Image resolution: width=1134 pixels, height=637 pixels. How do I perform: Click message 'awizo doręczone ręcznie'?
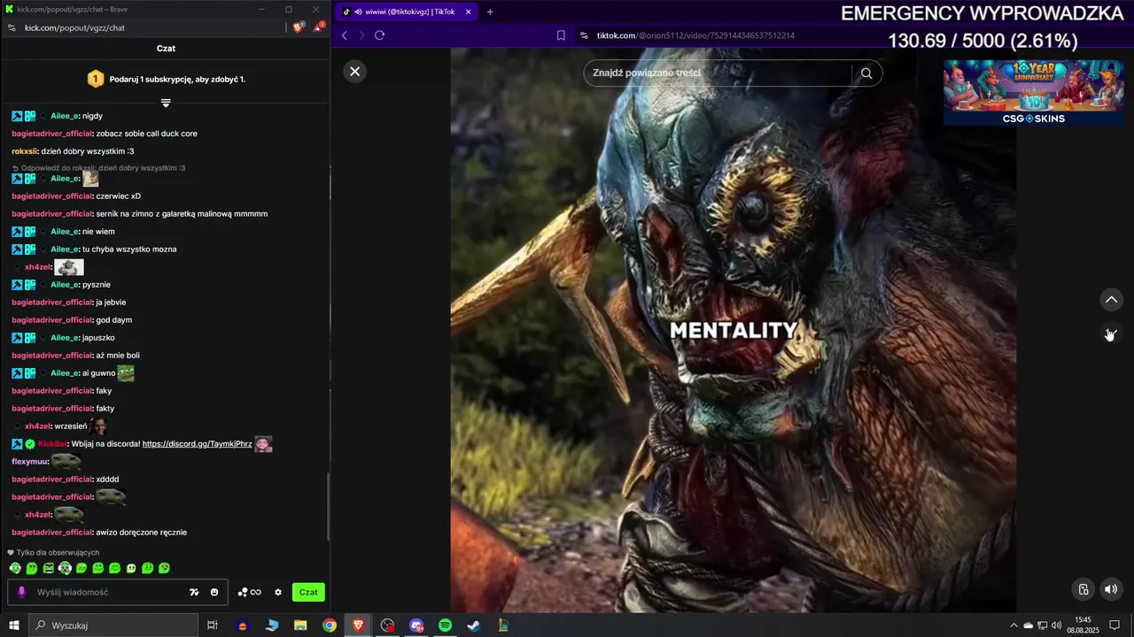pyautogui.click(x=142, y=532)
